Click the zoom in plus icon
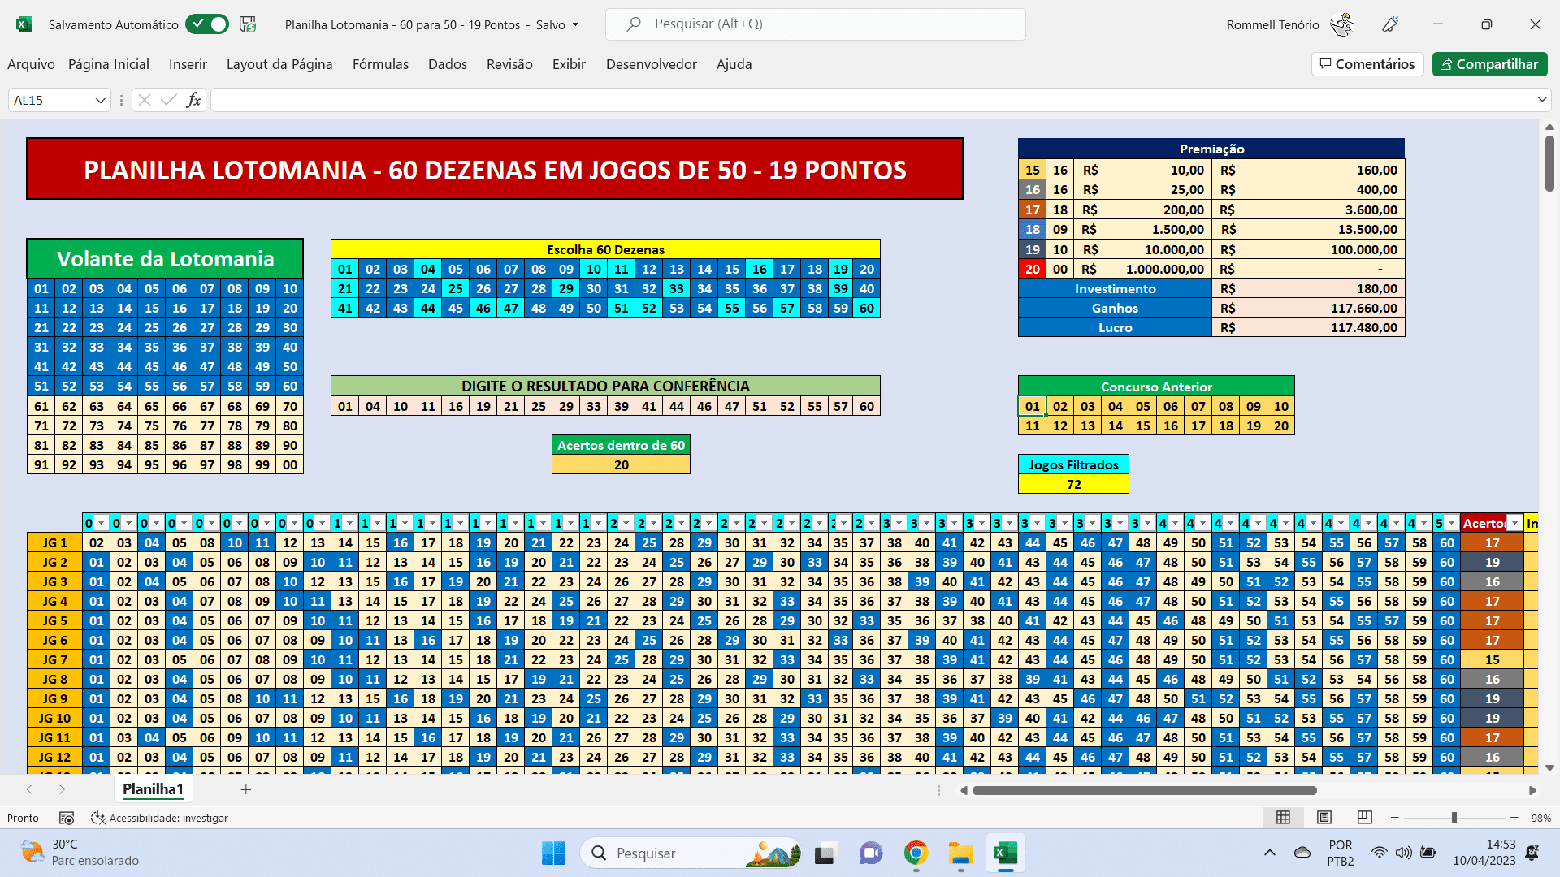1560x877 pixels. click(1514, 818)
